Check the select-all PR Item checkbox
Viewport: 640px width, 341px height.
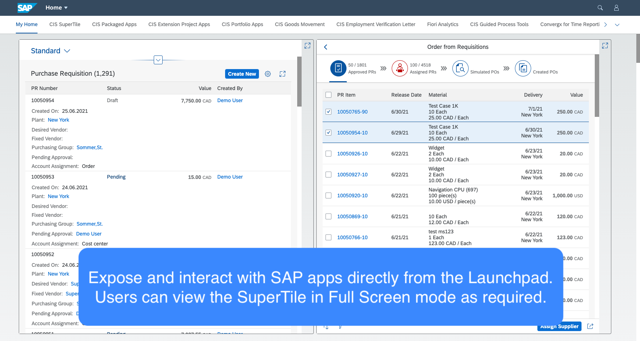point(328,95)
